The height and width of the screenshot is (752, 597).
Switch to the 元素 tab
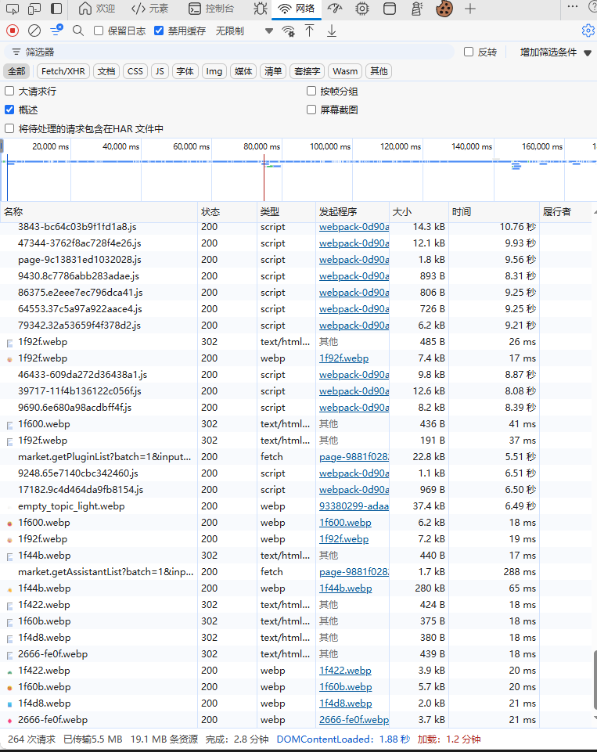[x=149, y=9]
